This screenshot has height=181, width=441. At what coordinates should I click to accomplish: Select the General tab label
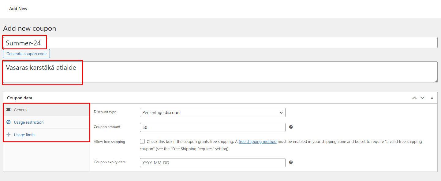pyautogui.click(x=21, y=110)
